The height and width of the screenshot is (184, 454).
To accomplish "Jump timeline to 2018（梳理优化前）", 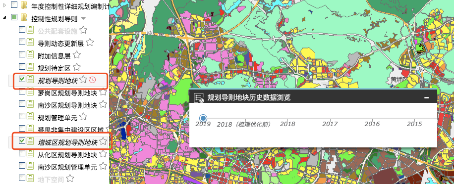I will [243, 124].
